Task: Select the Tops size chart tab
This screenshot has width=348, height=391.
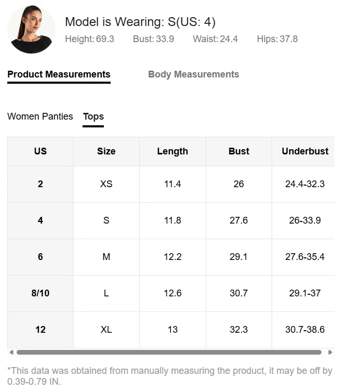Action: point(93,116)
